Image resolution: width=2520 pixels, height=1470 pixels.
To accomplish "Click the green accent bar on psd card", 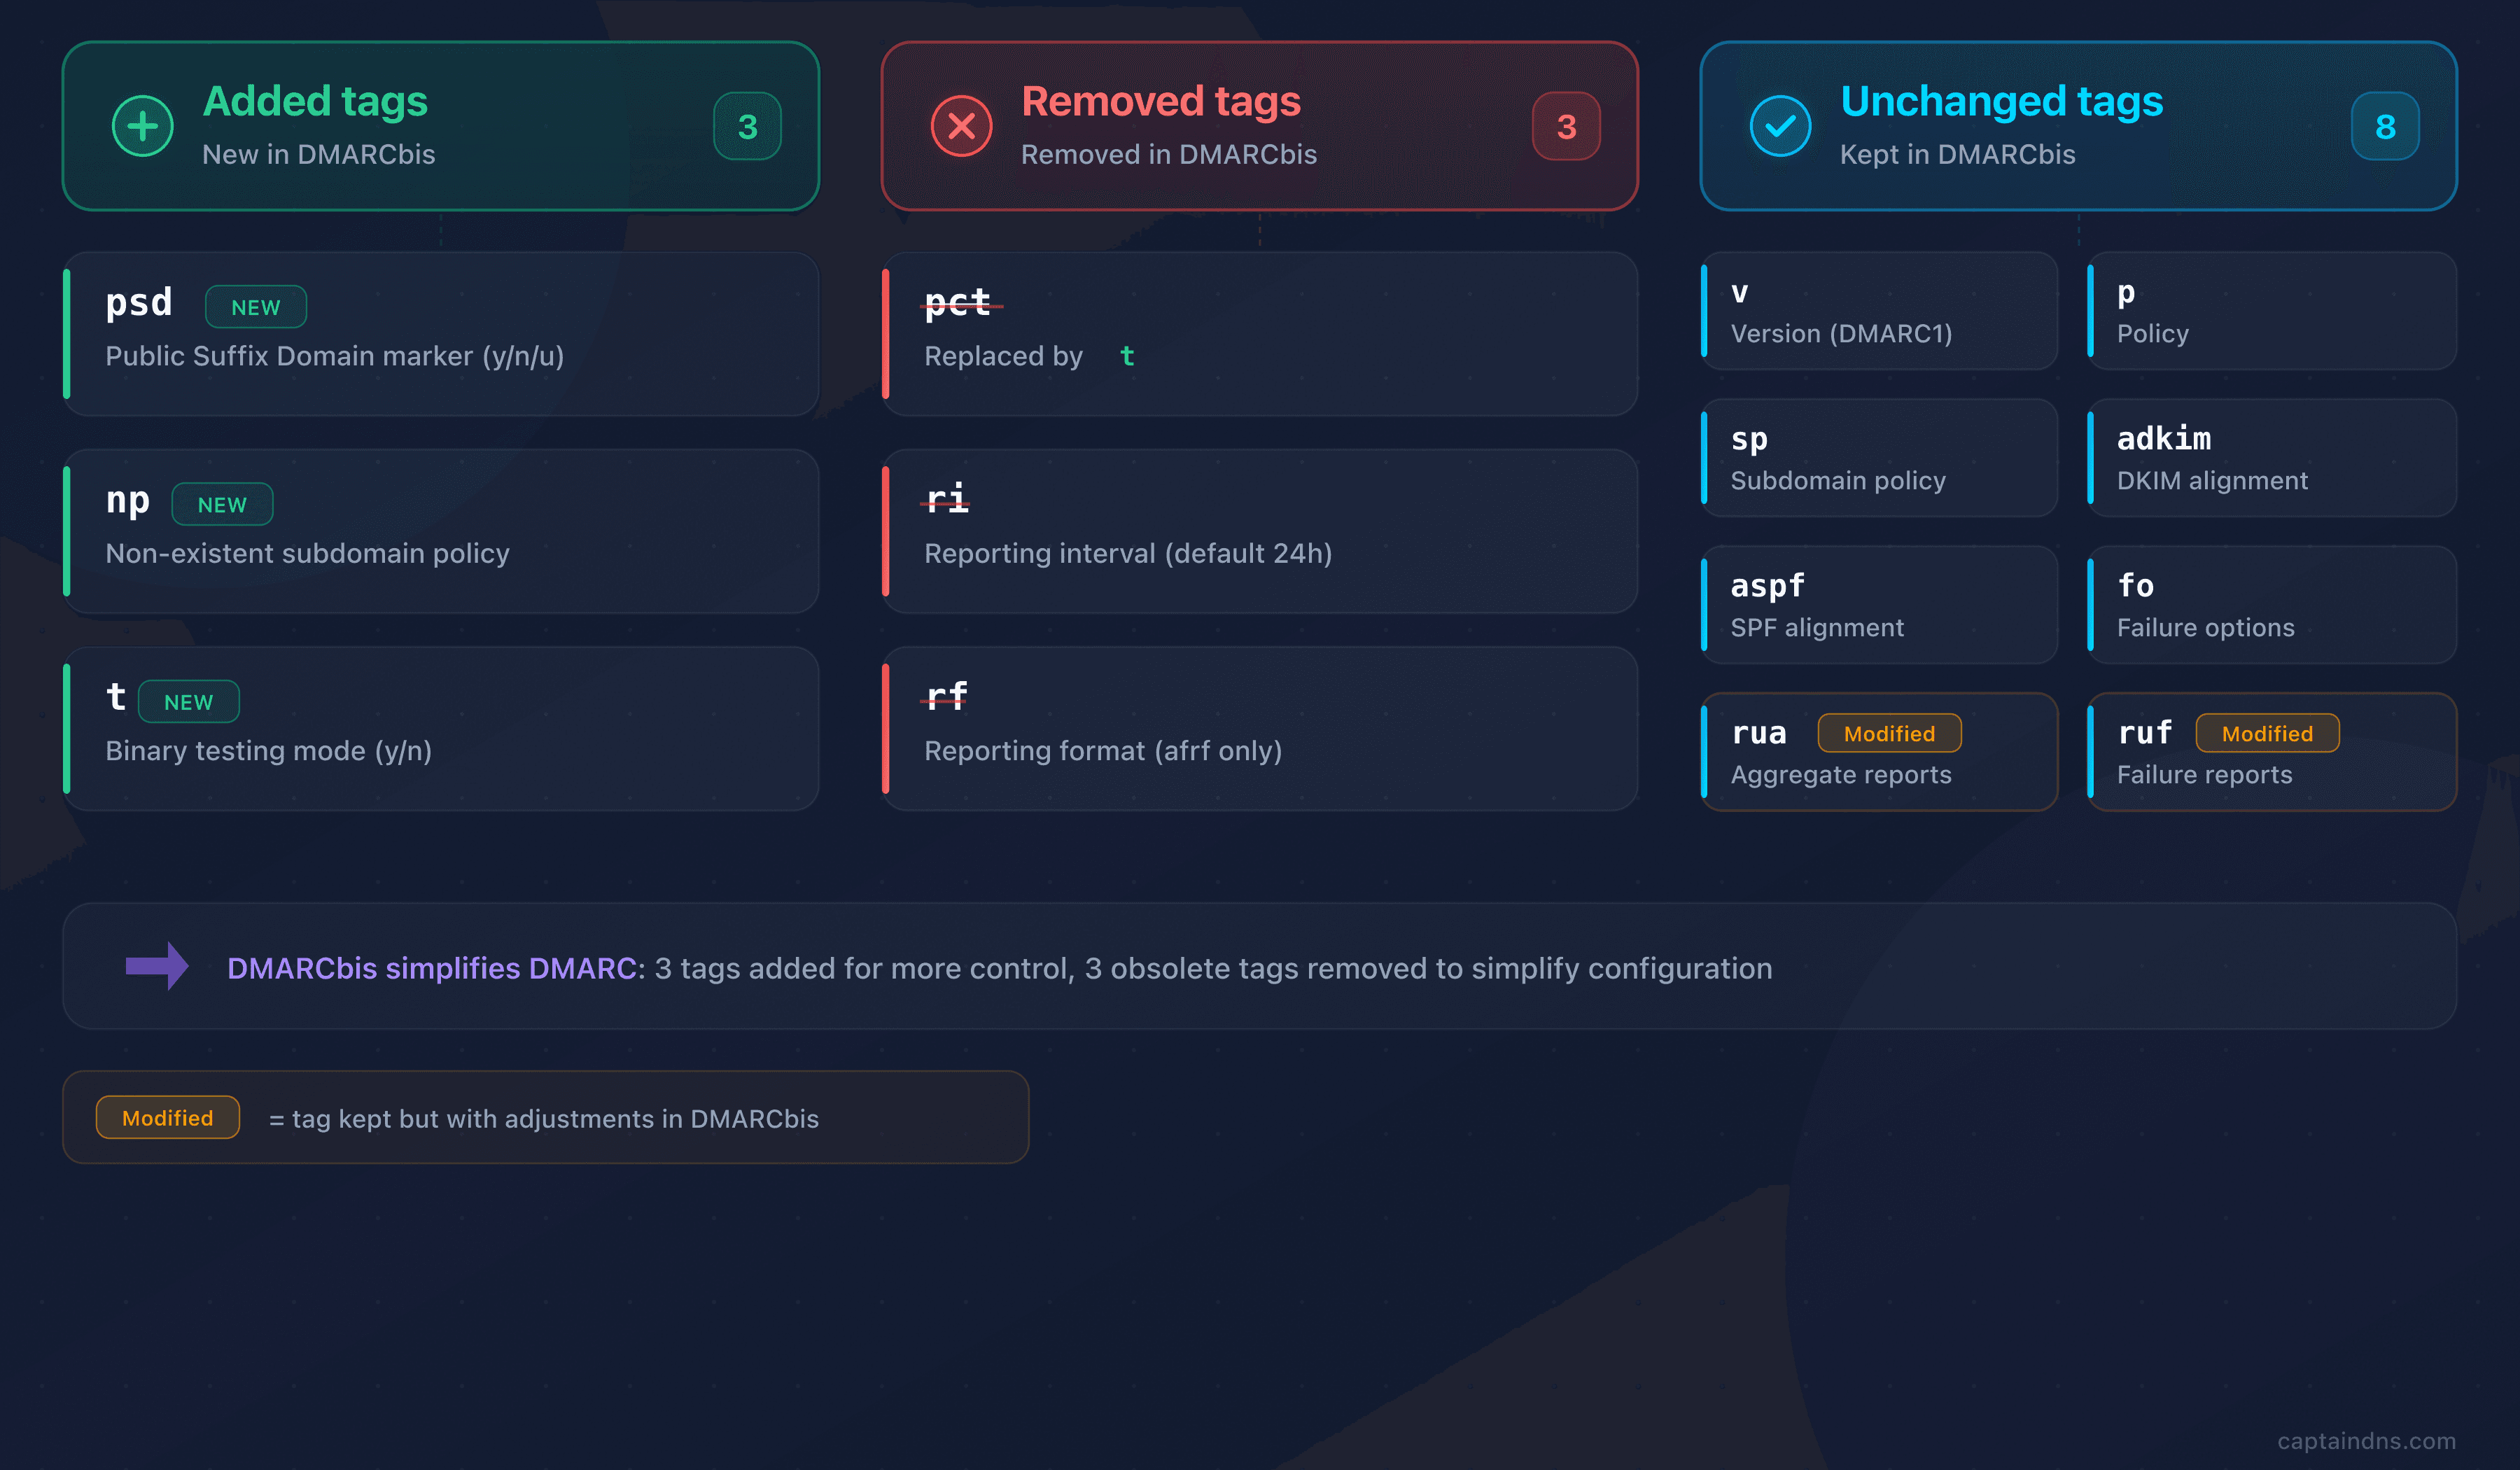I will pyautogui.click(x=67, y=334).
